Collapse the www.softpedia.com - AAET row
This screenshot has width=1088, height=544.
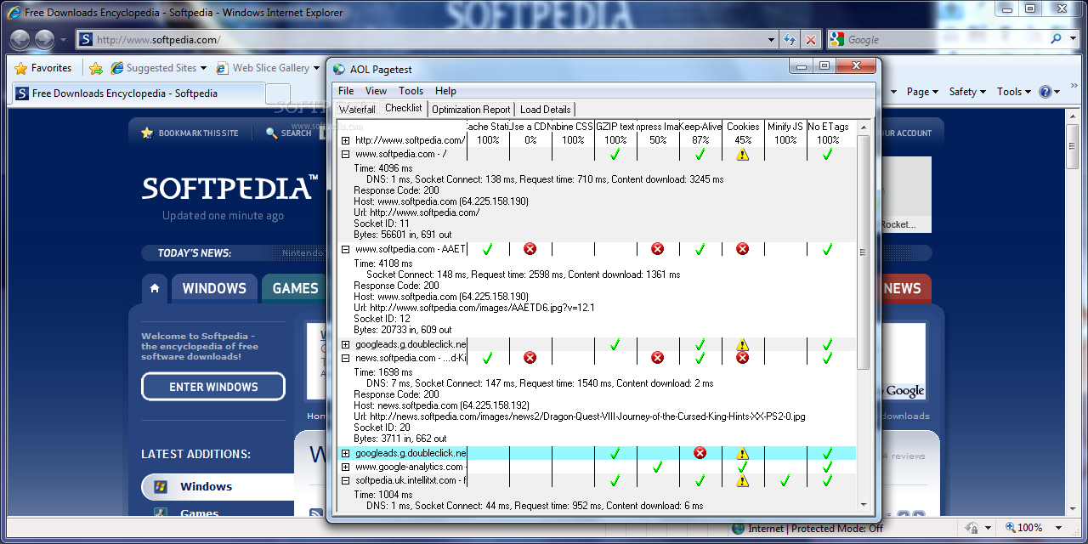[x=346, y=249]
